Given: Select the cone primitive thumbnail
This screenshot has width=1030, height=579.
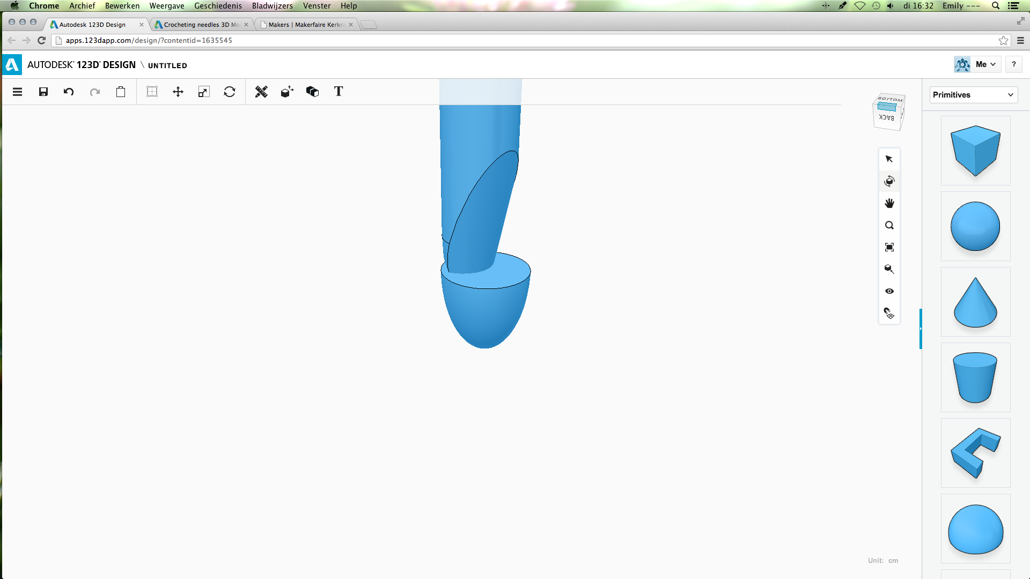Looking at the screenshot, I should (x=975, y=302).
